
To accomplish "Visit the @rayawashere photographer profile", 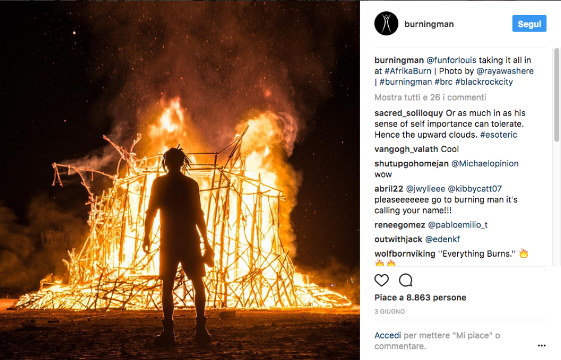I will coord(505,71).
